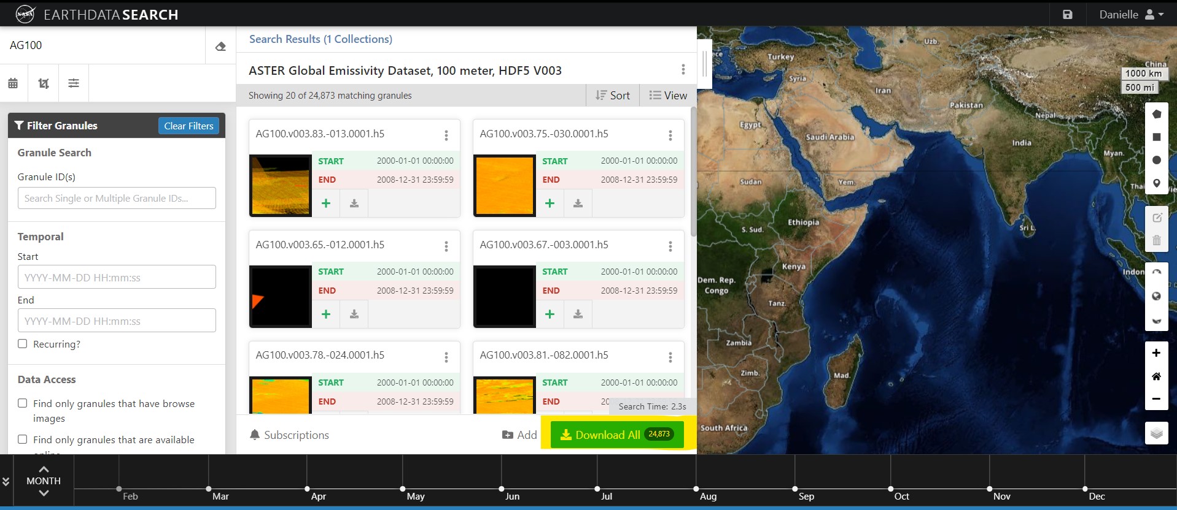Image resolution: width=1177 pixels, height=510 pixels.
Task: Click the delete shapes trash tool
Action: click(x=1157, y=240)
